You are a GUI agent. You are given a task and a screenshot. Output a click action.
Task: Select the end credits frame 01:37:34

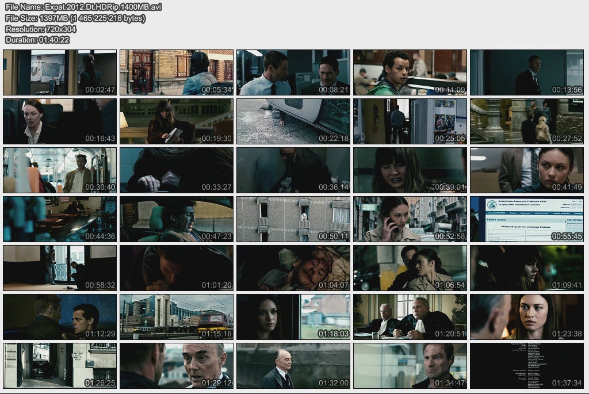(527, 366)
